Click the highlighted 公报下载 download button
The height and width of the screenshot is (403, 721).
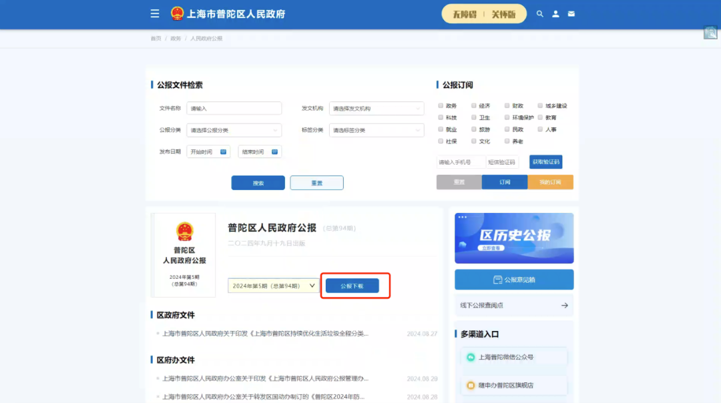354,285
